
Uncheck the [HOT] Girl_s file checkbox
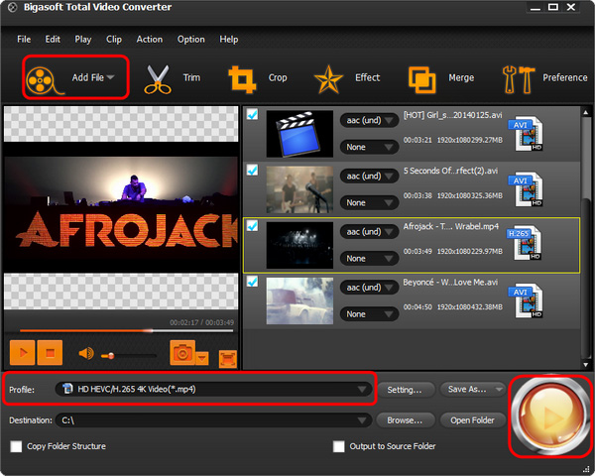point(252,114)
